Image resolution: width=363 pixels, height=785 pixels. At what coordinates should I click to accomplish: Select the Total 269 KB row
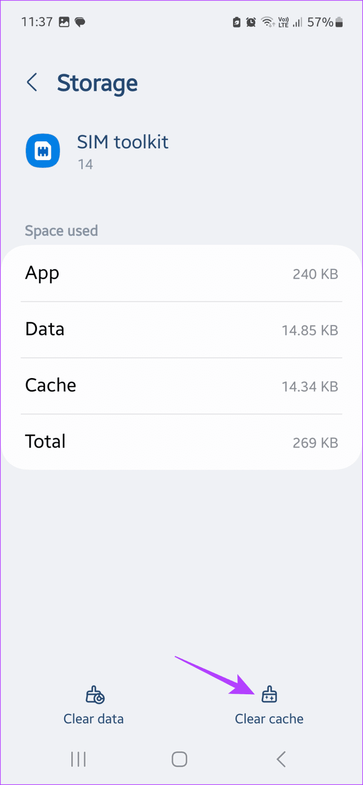pos(181,442)
